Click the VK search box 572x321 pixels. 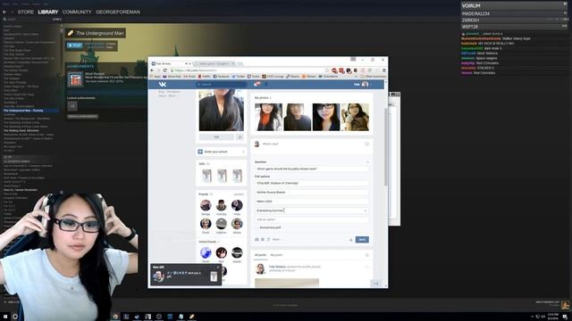[221, 85]
